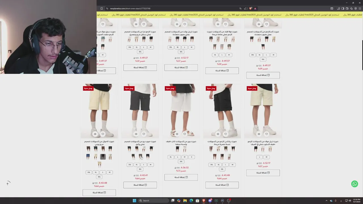Click the scroll-to-top arrow icon
363x204 pixels.
click(8, 183)
